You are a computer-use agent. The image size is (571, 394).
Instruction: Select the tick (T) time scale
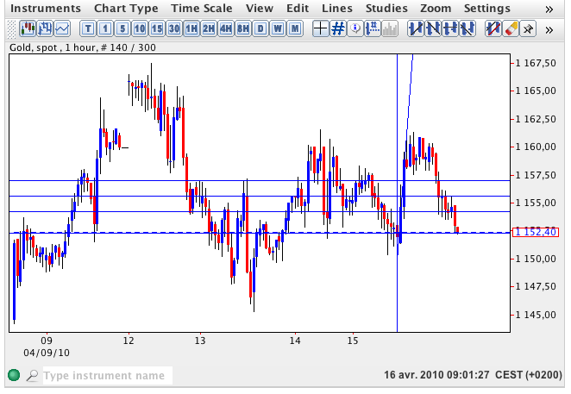88,28
